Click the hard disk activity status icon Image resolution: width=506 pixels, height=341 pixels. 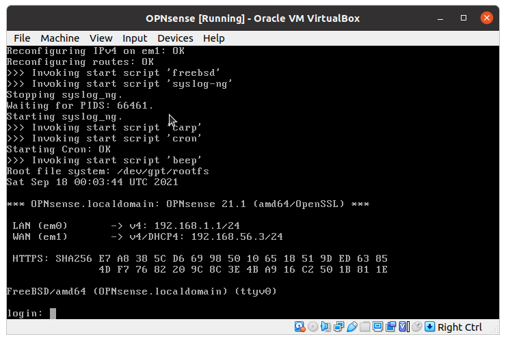[299, 327]
